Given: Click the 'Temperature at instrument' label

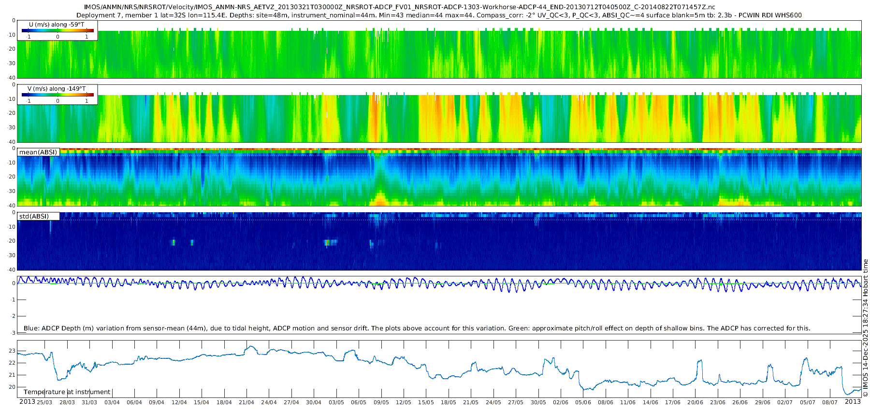Looking at the screenshot, I should tap(67, 392).
